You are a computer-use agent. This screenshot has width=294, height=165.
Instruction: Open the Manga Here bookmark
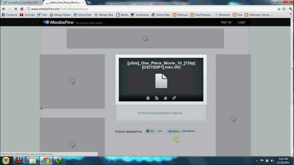tap(104, 15)
